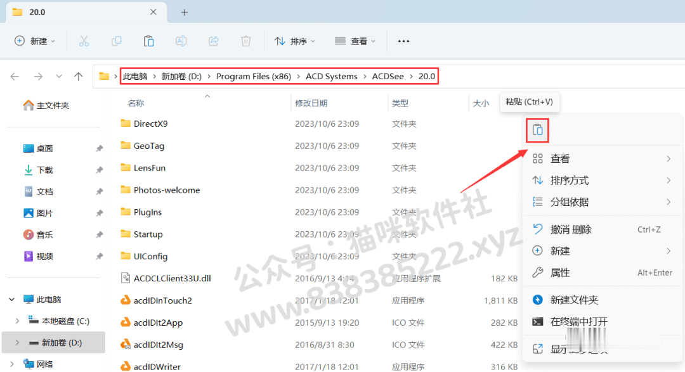The height and width of the screenshot is (372, 685).
Task: Click the Paste icon in context menu
Action: [537, 130]
